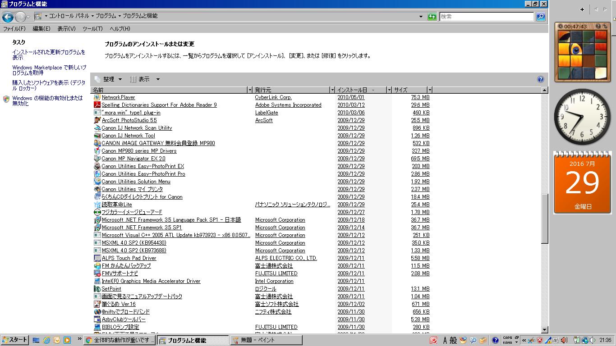Open the ヘルプ(H) menu
616x346 pixels.
[120, 29]
